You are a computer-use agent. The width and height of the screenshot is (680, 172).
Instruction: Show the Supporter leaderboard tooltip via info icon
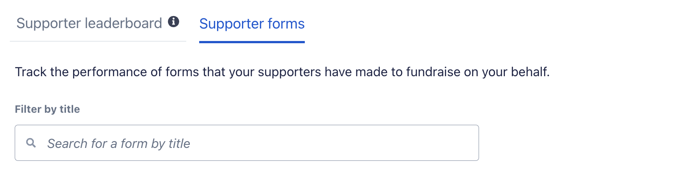click(x=173, y=22)
